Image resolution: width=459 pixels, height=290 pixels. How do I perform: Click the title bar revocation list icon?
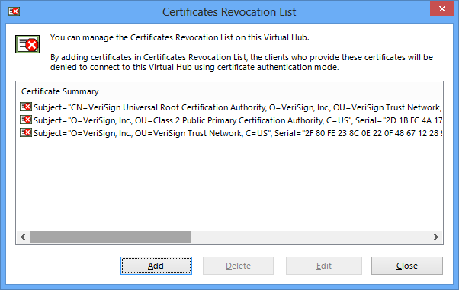pyautogui.click(x=14, y=11)
